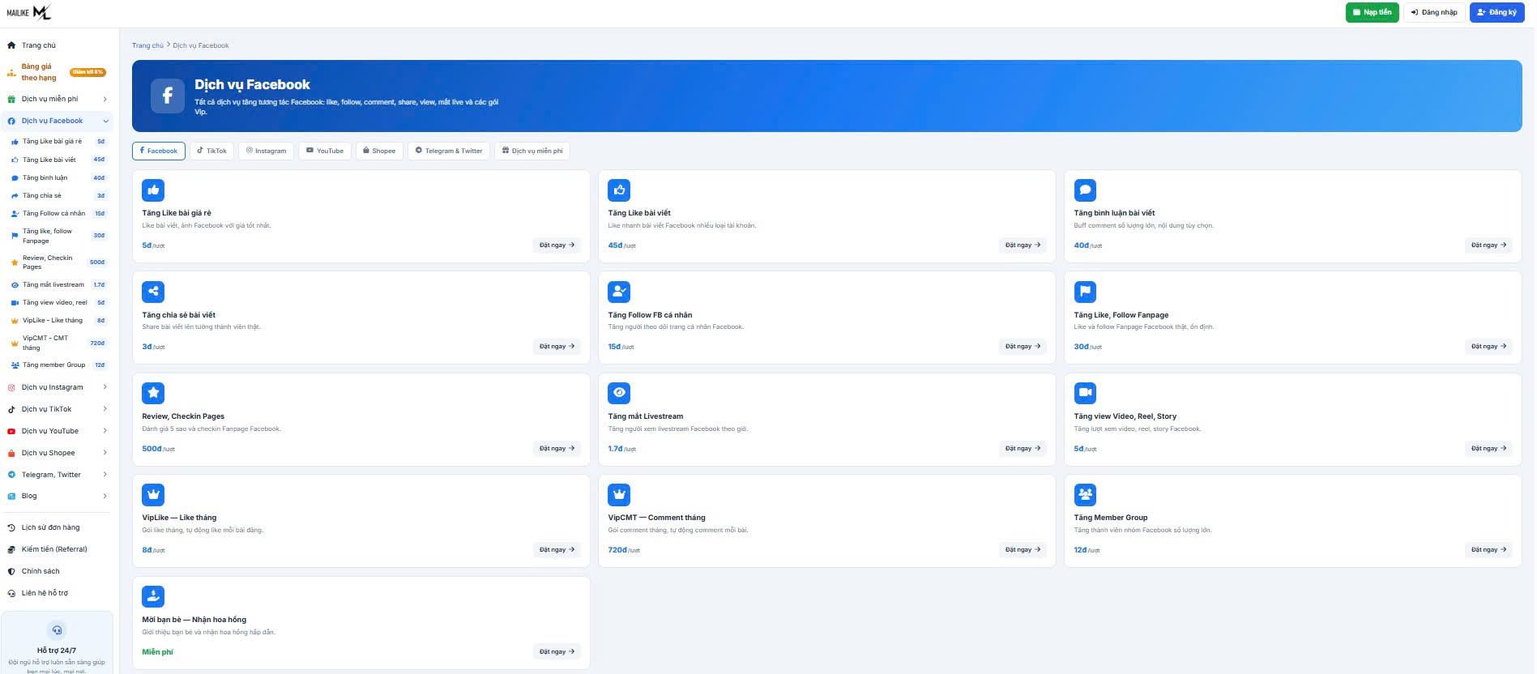
Task: Click Đặt ngay on Tăng Member Group card
Action: tap(1489, 549)
